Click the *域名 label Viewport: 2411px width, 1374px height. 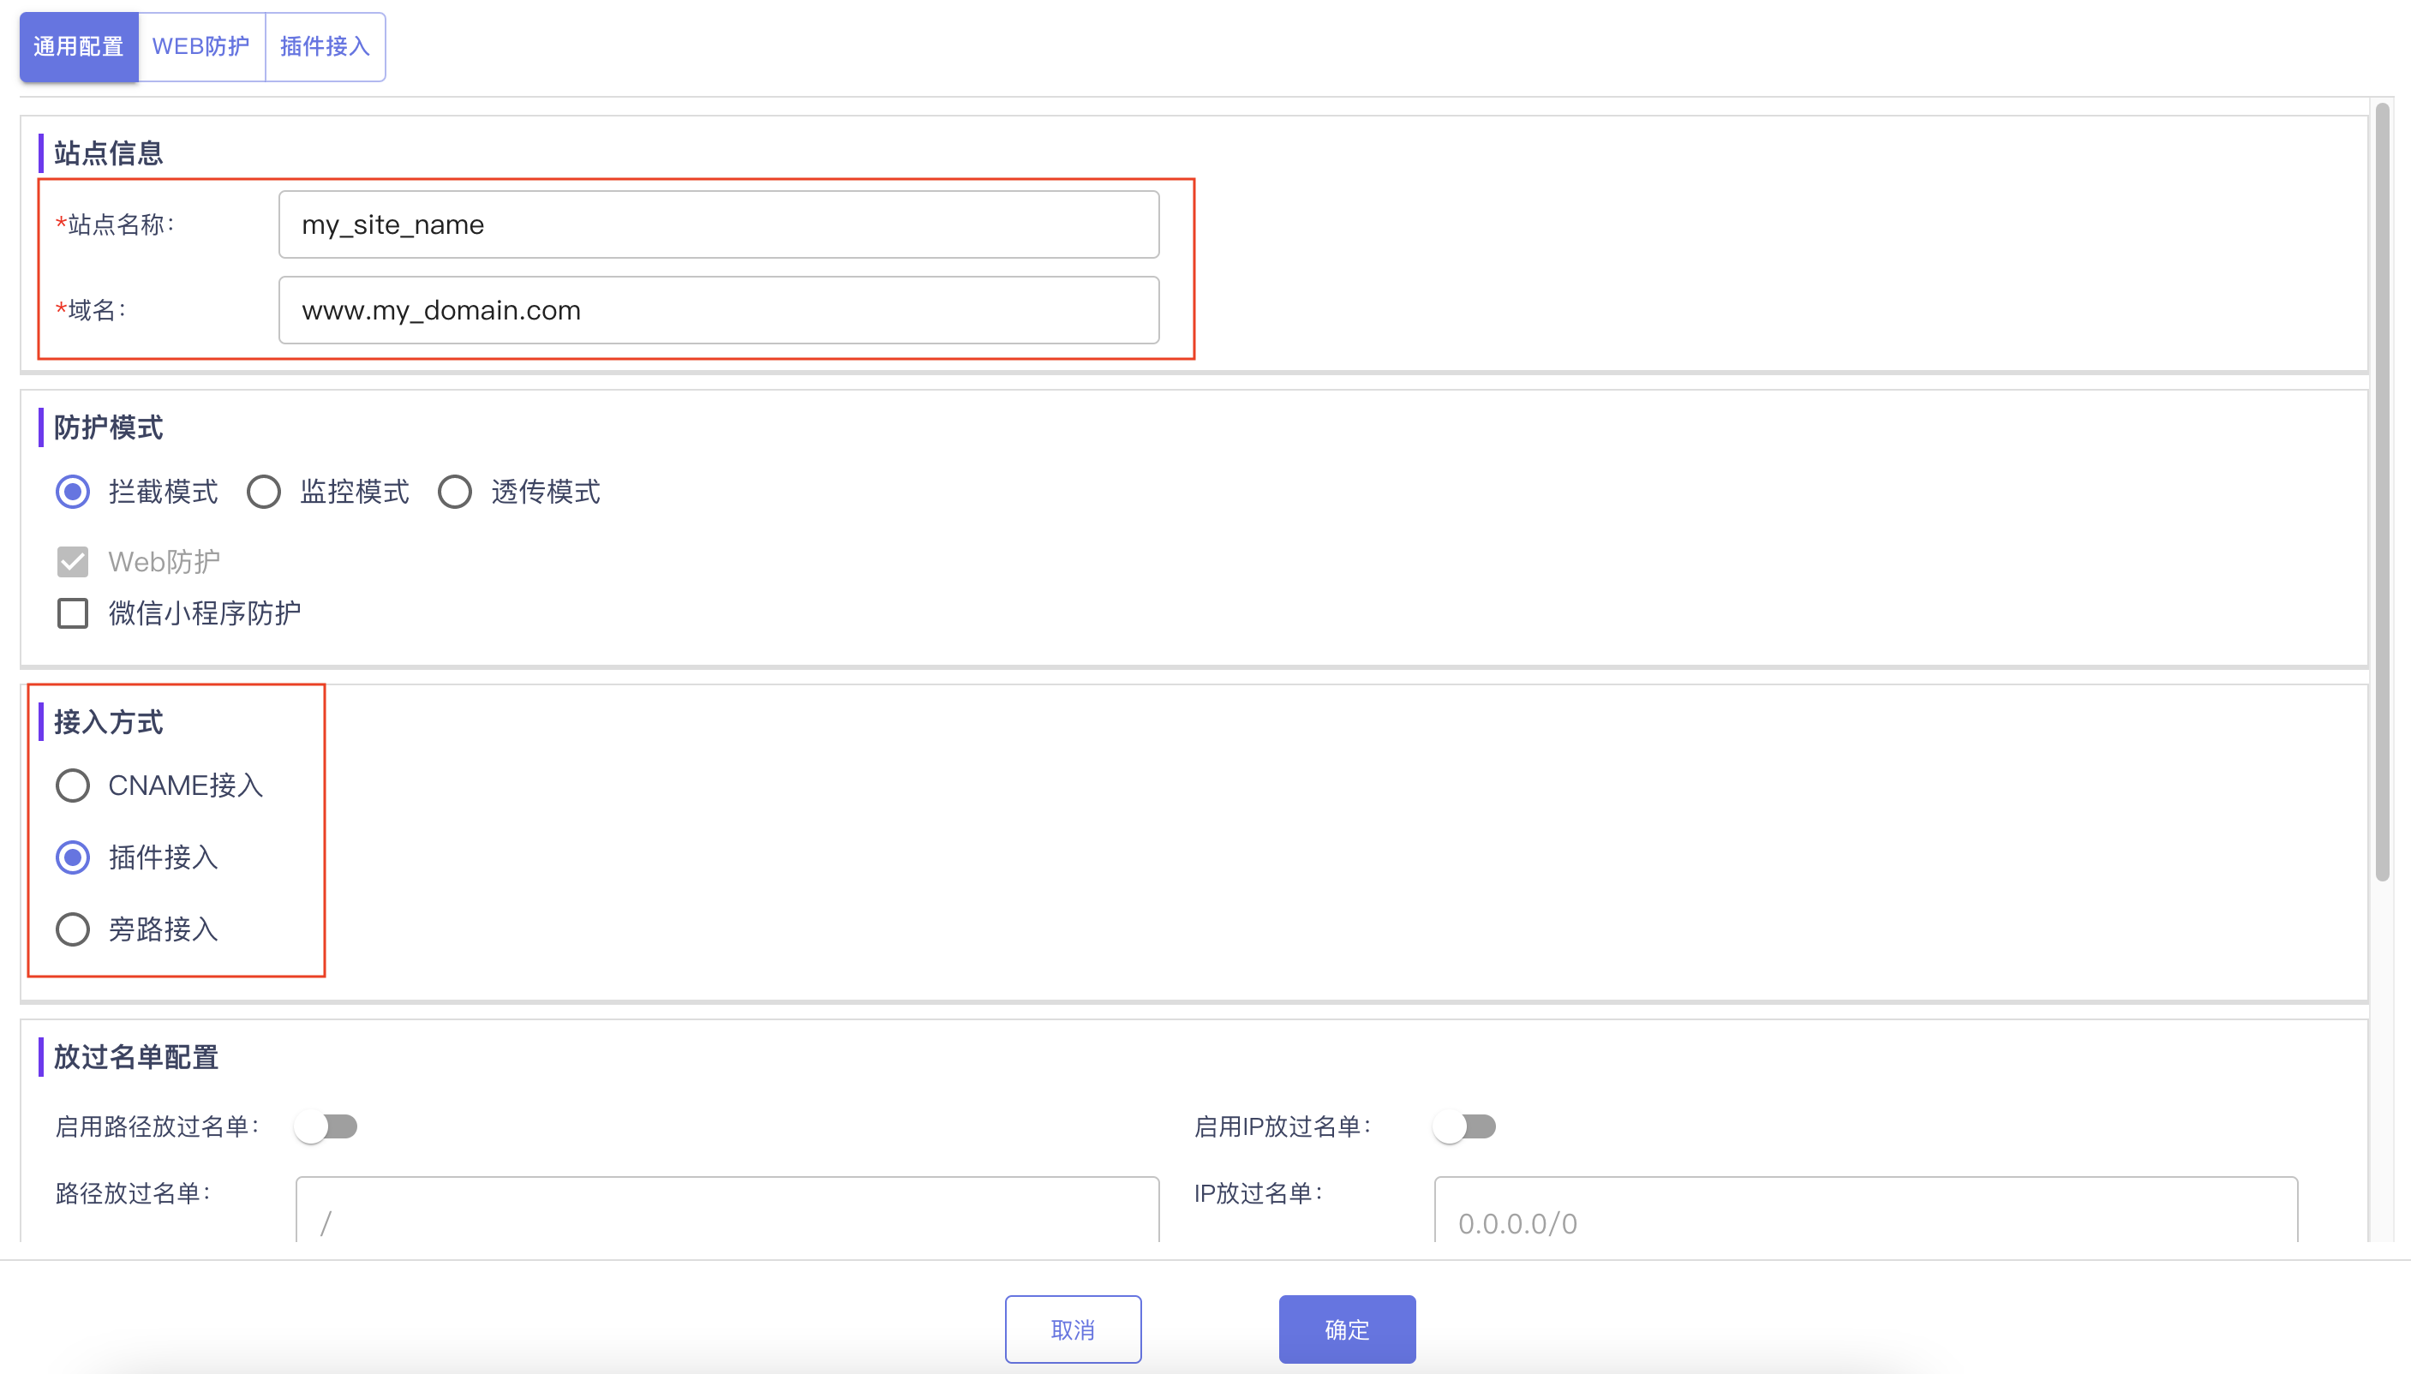coord(91,310)
